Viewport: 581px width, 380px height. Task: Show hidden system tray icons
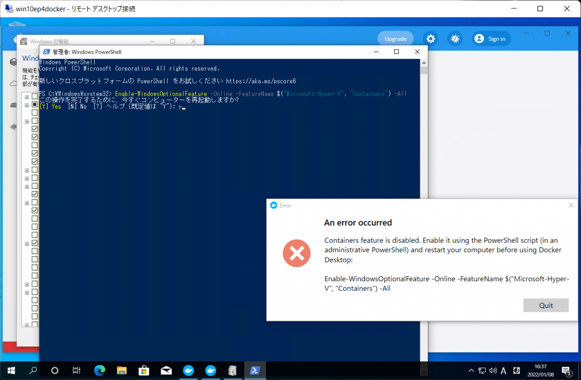(471, 370)
